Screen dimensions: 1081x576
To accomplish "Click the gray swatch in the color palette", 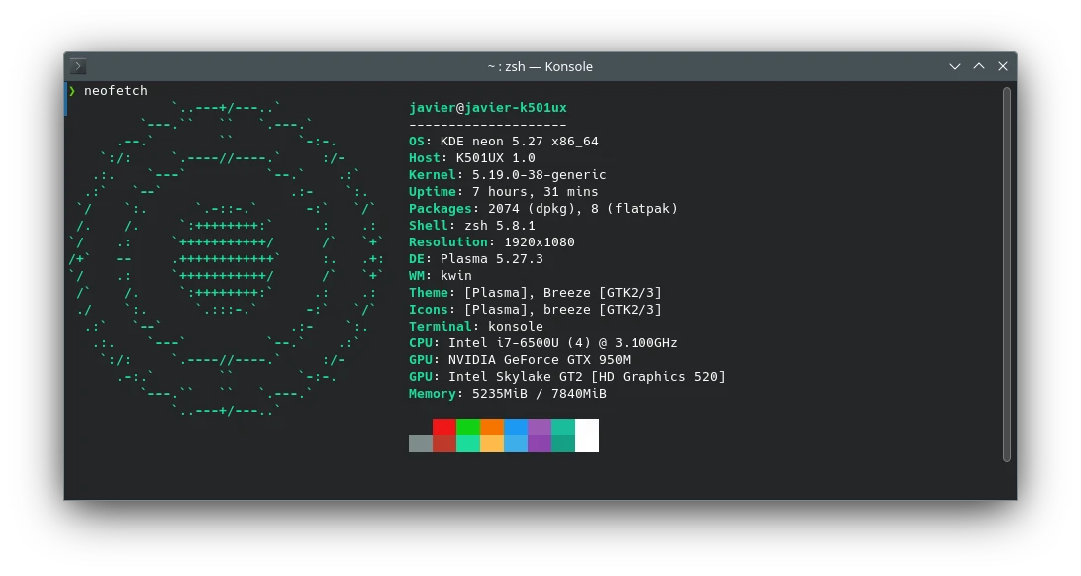I will (421, 443).
